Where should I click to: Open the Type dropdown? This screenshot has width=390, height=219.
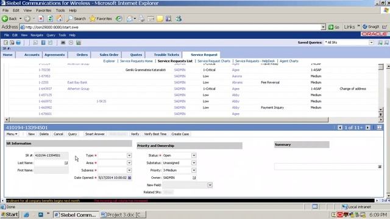click(x=129, y=156)
